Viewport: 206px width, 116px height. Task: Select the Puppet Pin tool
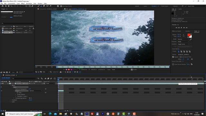tap(51, 6)
